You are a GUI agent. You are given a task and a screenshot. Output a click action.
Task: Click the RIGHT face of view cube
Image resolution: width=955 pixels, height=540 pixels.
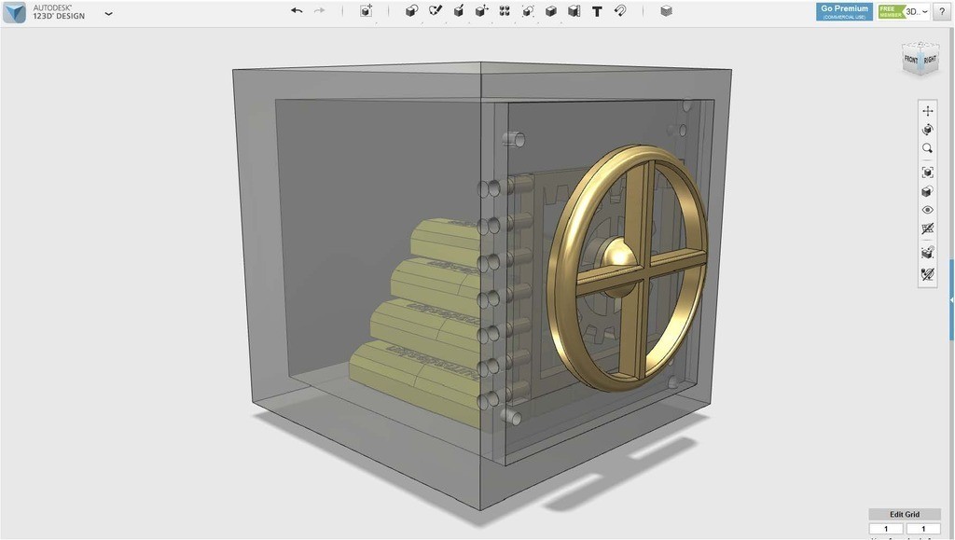coord(930,61)
